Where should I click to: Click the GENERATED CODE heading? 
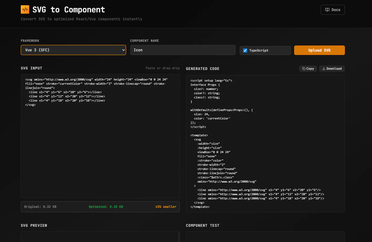pyautogui.click(x=203, y=69)
